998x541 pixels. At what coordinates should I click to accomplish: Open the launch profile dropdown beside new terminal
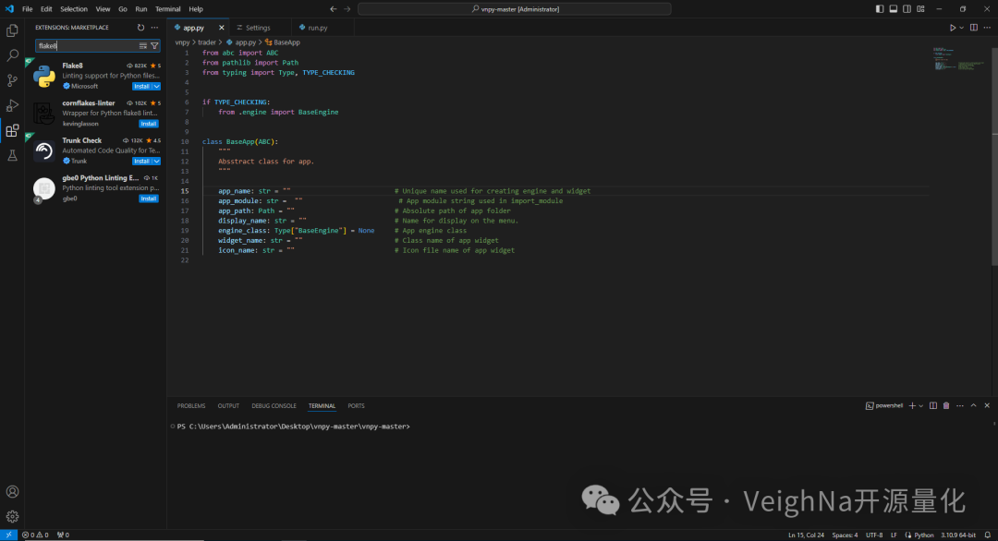coord(921,405)
